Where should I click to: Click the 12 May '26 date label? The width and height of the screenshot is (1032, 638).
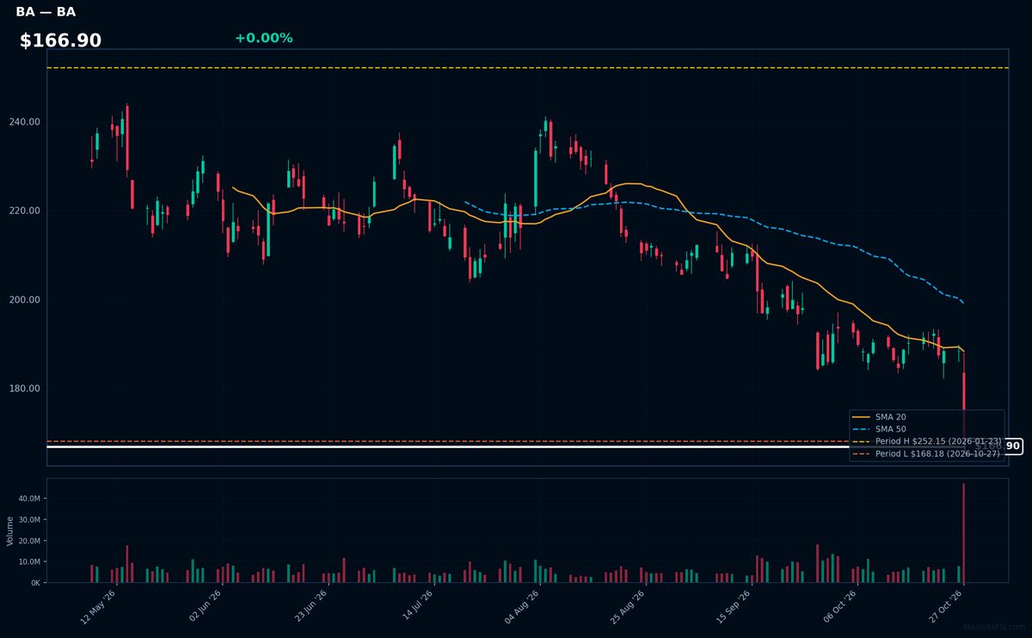point(98,608)
